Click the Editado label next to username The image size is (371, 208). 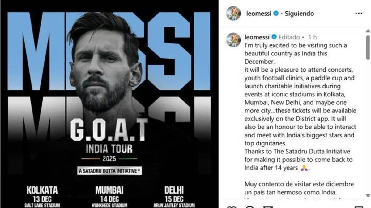click(289, 37)
